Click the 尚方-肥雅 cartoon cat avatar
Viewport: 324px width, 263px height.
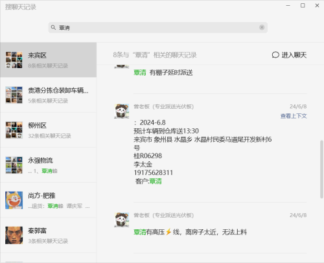click(14, 200)
